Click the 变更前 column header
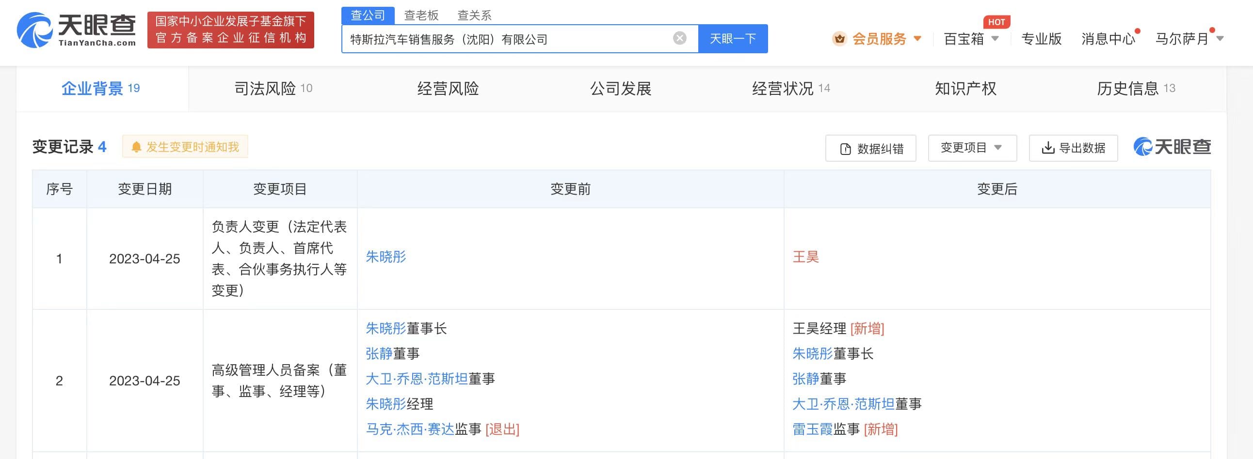 [x=571, y=189]
